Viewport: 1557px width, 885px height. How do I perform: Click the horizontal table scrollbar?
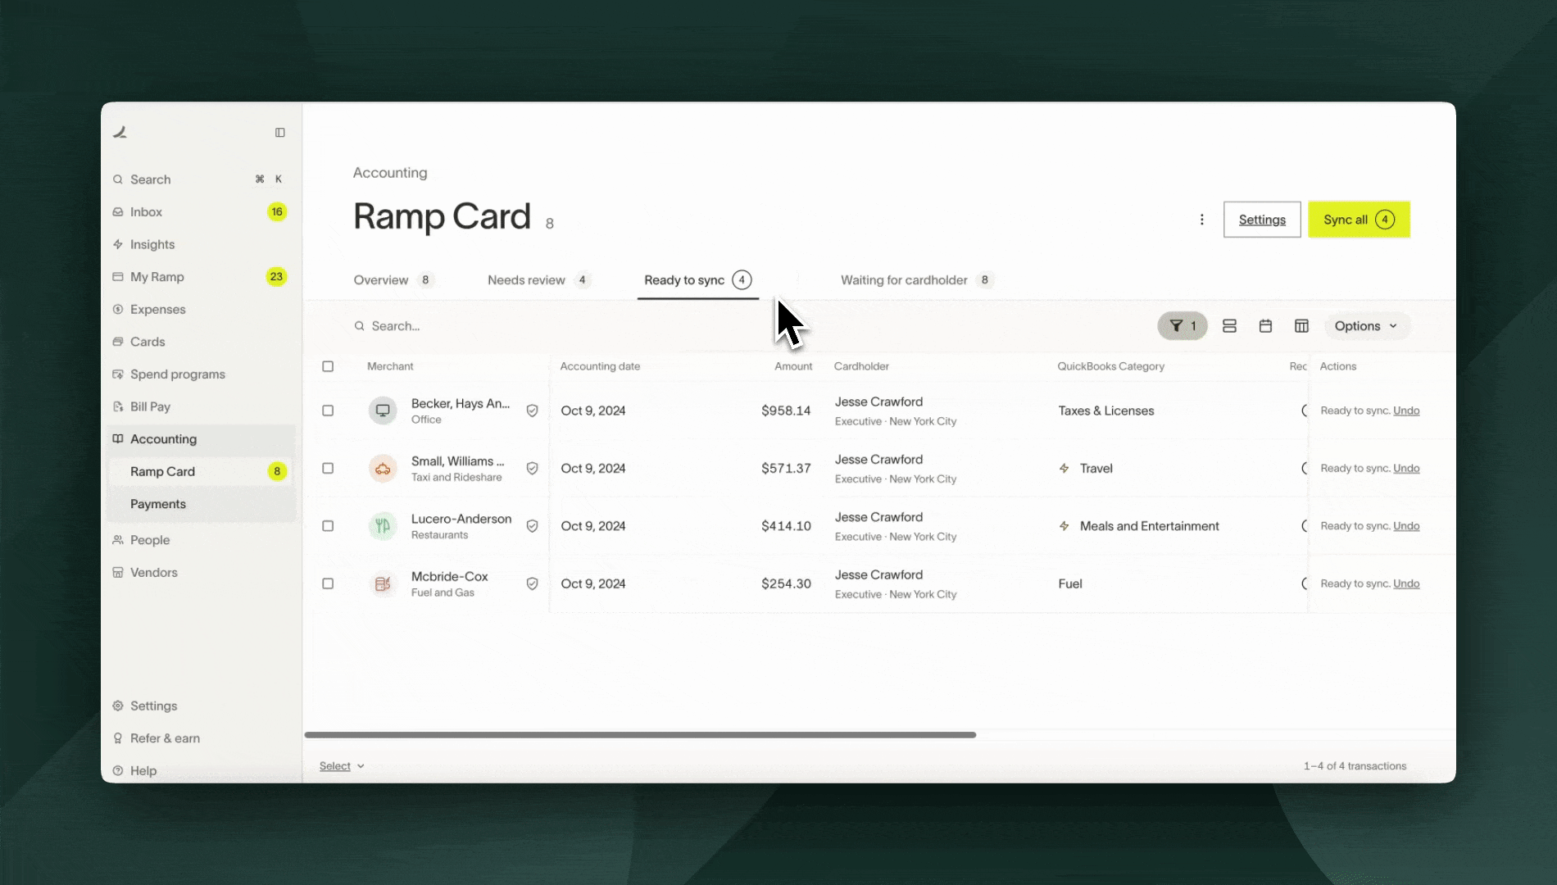pos(640,735)
